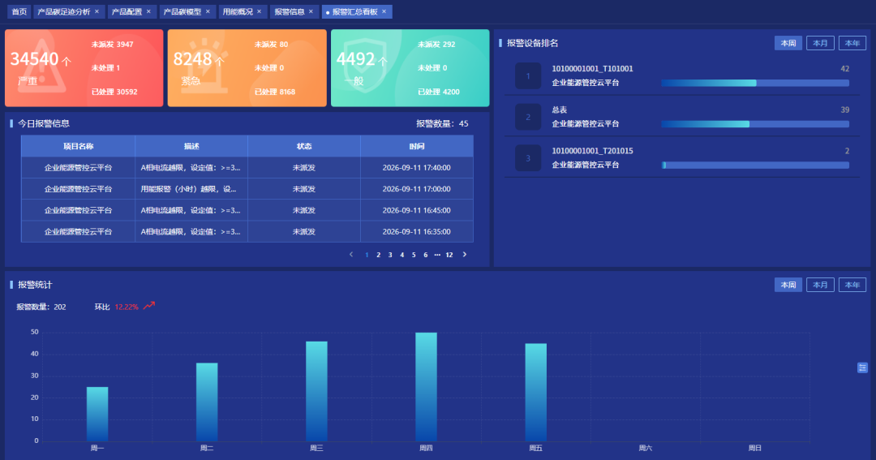876x460 pixels.
Task: Open the chart settings icon at right edge
Action: click(x=862, y=368)
